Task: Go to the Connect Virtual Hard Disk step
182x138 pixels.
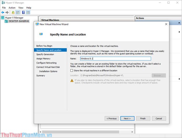Action: tap(48, 67)
